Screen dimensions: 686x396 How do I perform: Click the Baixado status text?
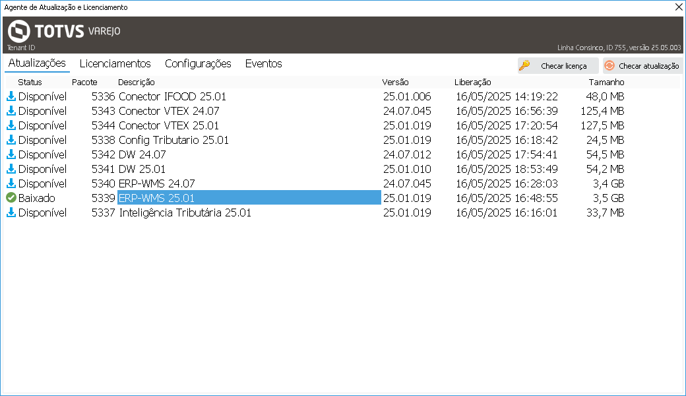click(37, 198)
